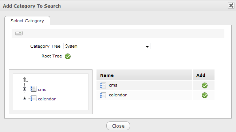Select calendar label in the tree
Viewport: 236px width, 132px height.
pos(47,99)
